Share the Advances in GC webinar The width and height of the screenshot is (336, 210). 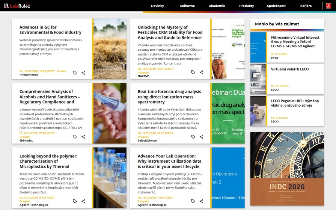[x=83, y=73]
